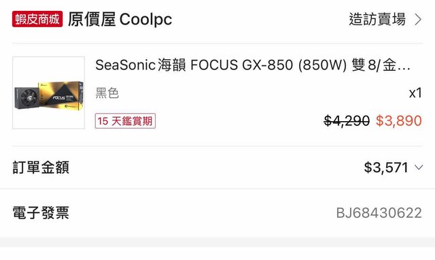435x260 pixels.
Task: Tap the gray divider band at bottom
Action: click(217, 242)
